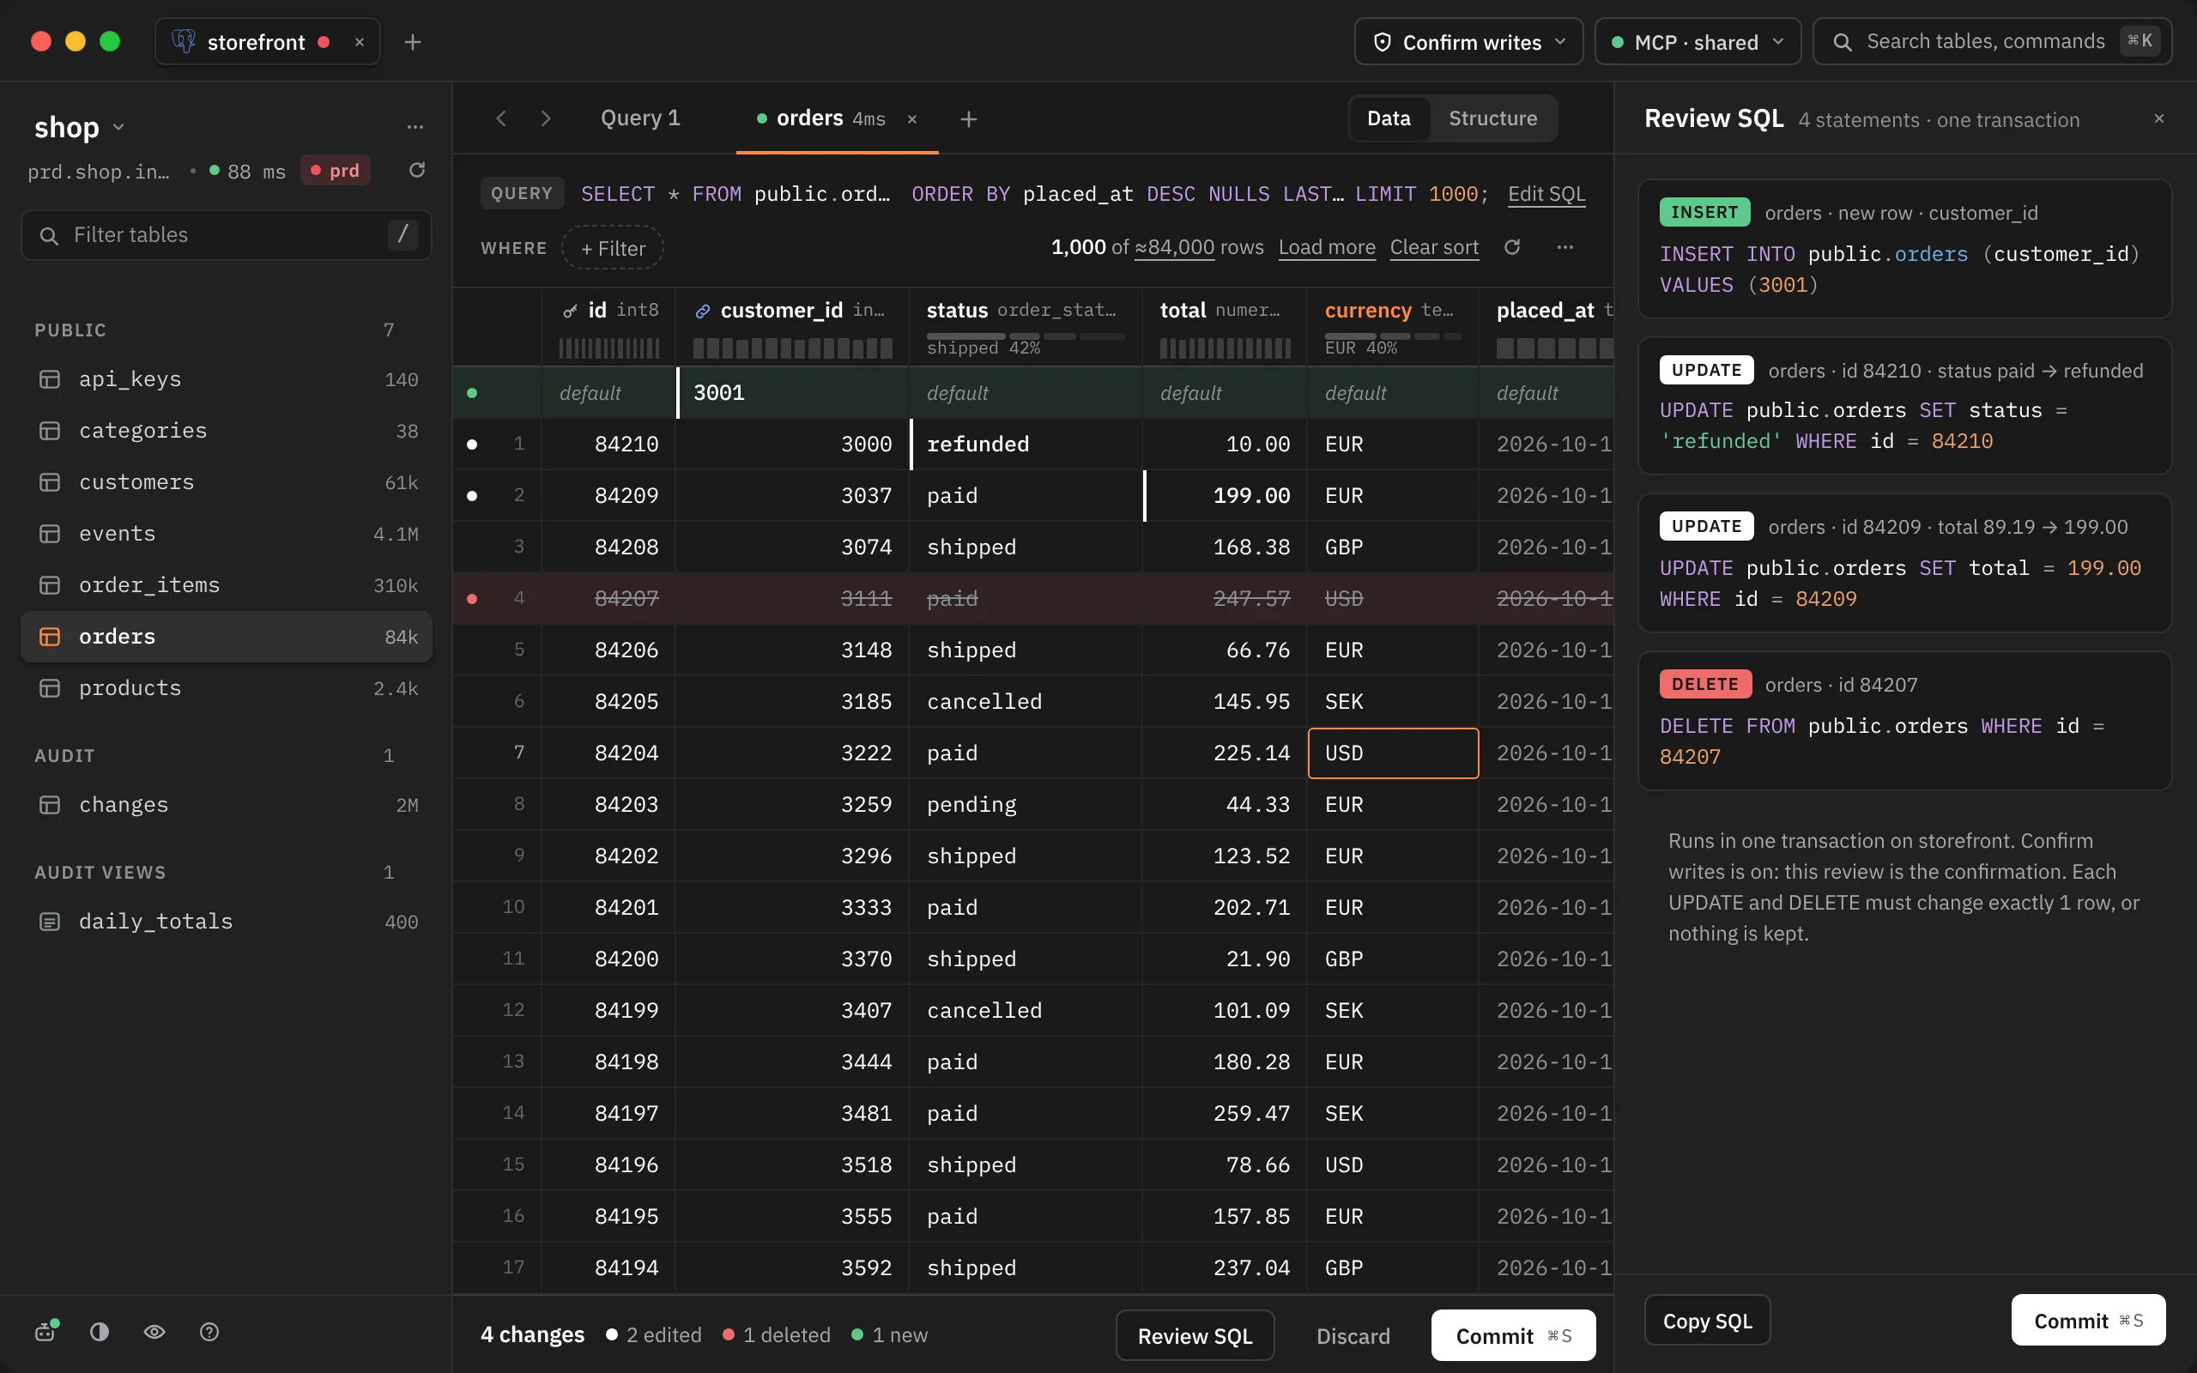
Task: Add a WHERE filter
Action: 613,248
